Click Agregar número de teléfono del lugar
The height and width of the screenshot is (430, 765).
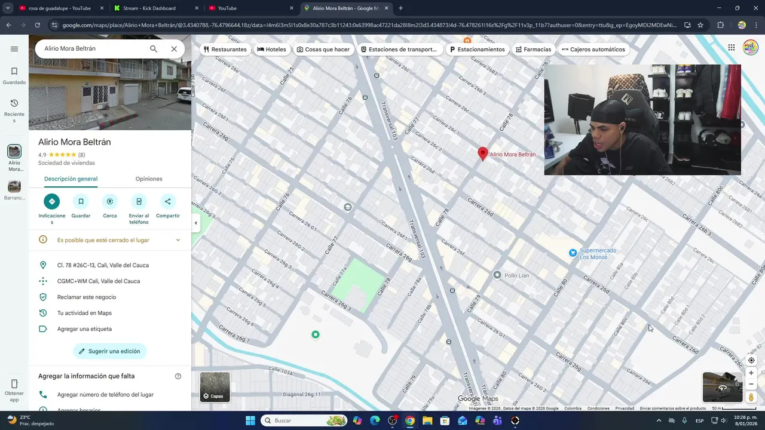click(105, 395)
